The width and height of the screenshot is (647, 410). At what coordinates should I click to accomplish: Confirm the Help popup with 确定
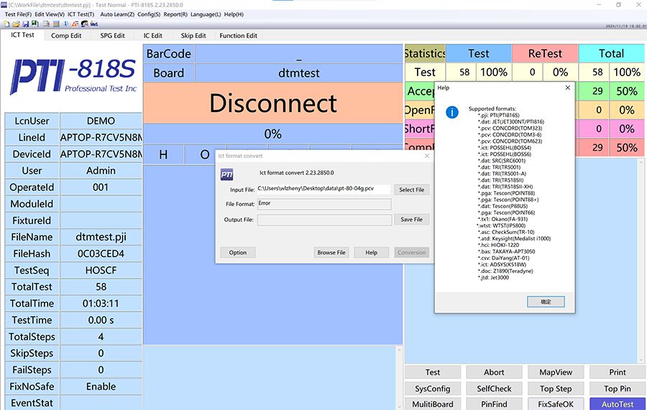[546, 302]
